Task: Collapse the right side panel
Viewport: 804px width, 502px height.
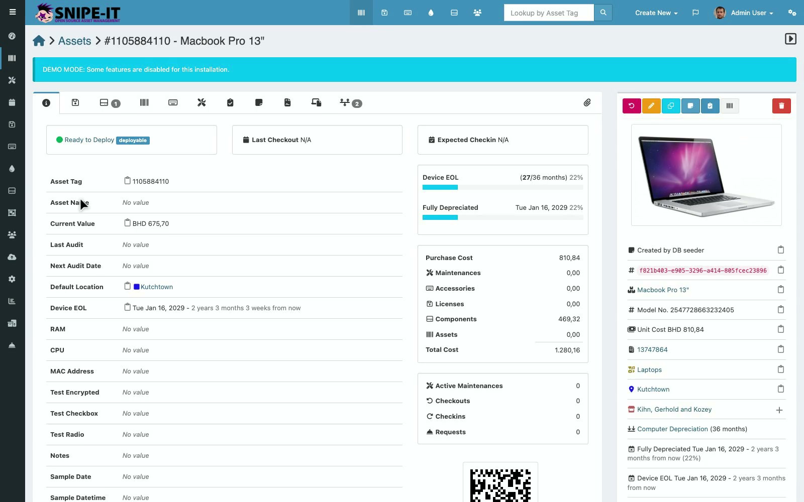Action: point(790,39)
